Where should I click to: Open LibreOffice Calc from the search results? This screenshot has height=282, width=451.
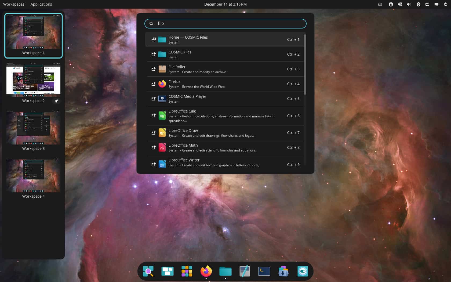(x=225, y=115)
